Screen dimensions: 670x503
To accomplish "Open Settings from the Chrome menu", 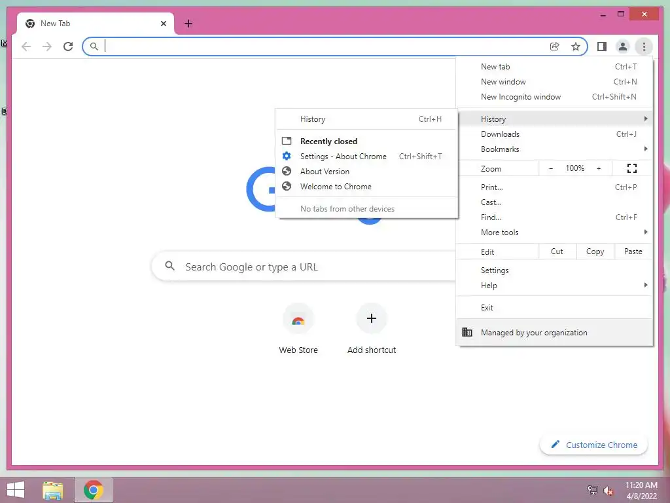I will point(554,270).
